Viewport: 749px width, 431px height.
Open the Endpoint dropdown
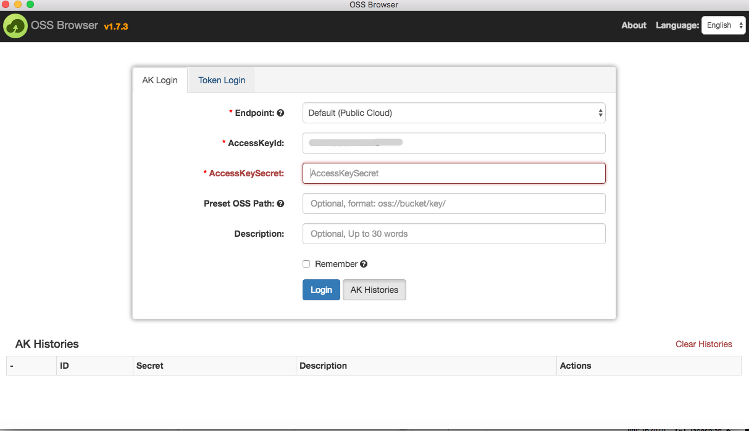pyautogui.click(x=454, y=113)
